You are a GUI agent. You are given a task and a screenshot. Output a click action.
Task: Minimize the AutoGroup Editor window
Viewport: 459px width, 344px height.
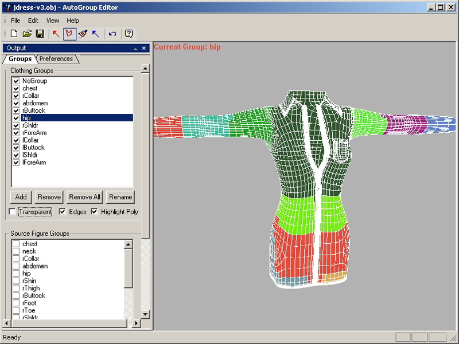coord(430,7)
